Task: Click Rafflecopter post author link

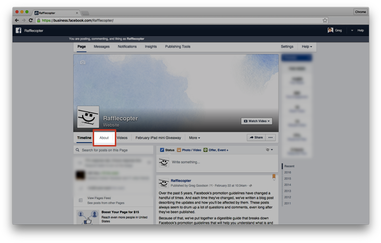Action: point(181,181)
